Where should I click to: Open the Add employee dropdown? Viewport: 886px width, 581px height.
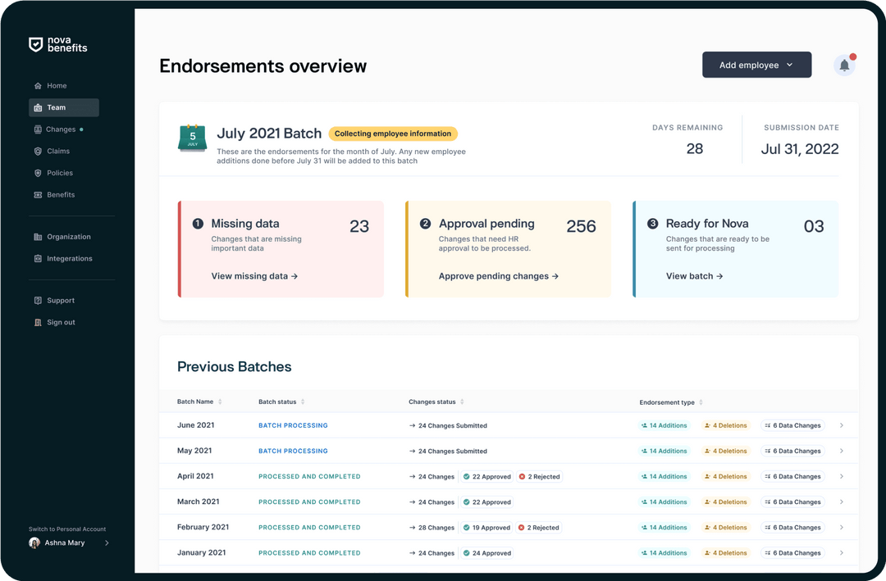[x=756, y=65]
